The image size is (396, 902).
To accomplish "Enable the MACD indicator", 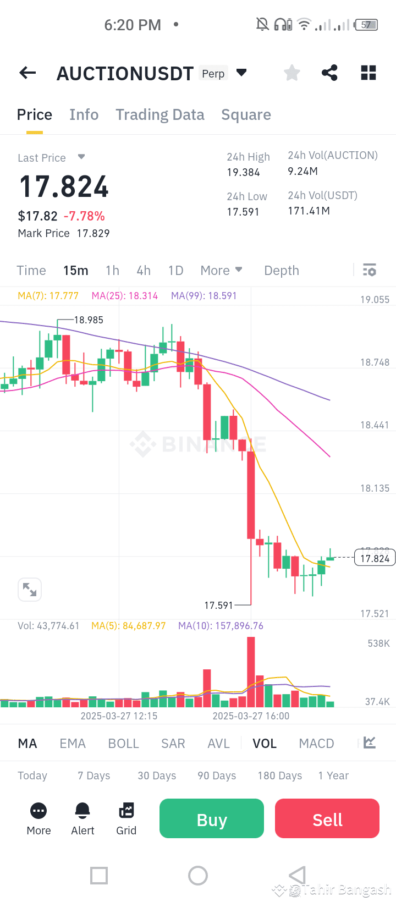I will (316, 743).
